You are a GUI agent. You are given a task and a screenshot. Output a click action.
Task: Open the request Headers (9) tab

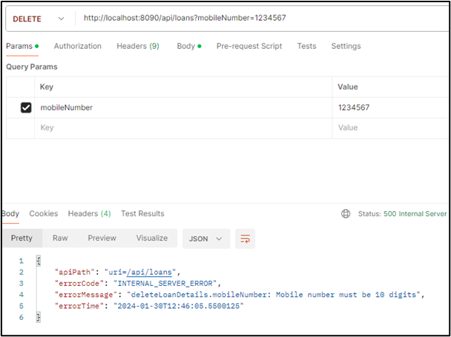coord(137,46)
